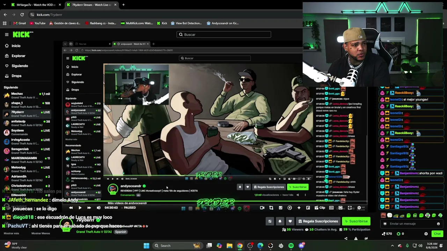Click the green Chat send button

(x=437, y=234)
